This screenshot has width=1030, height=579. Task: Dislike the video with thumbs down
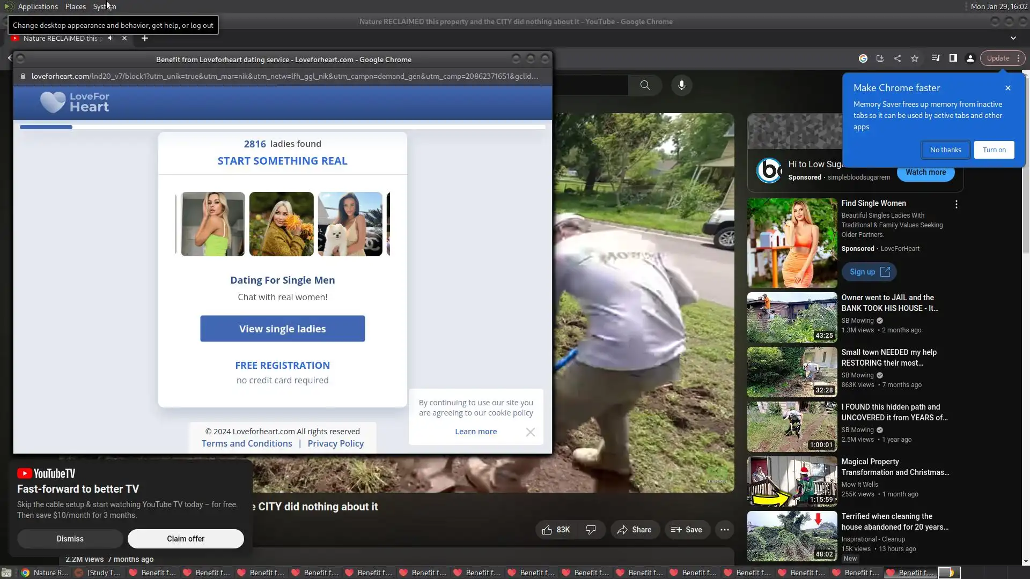[591, 530]
